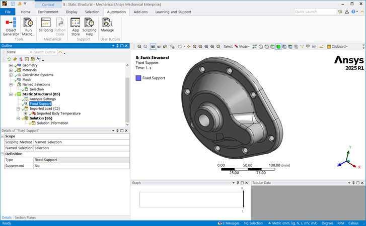366x226 pixels.
Task: Open Scripting Help
Action: click(x=89, y=27)
